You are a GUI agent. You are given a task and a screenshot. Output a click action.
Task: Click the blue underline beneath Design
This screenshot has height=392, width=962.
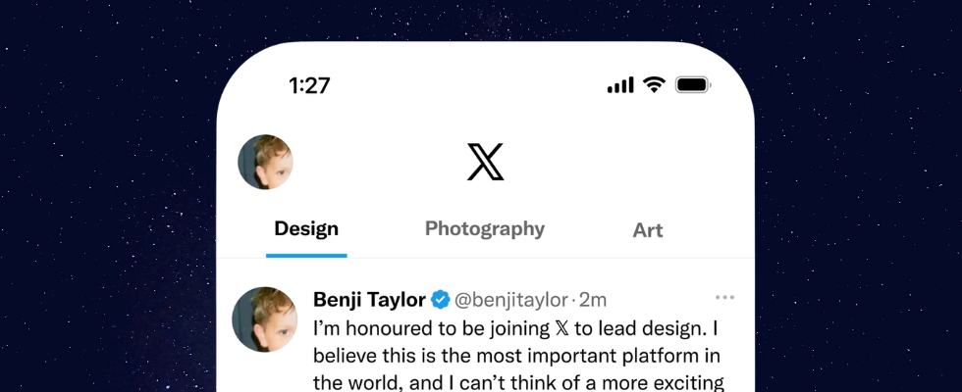306,255
